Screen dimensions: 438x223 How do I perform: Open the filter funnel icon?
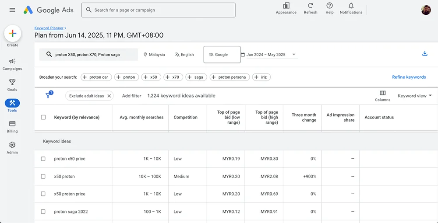49,96
